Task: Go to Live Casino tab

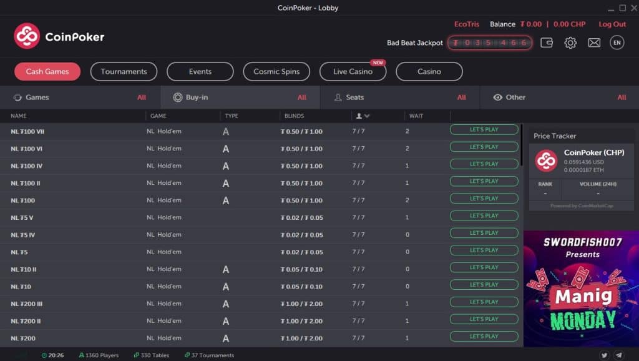Action: [x=353, y=71]
